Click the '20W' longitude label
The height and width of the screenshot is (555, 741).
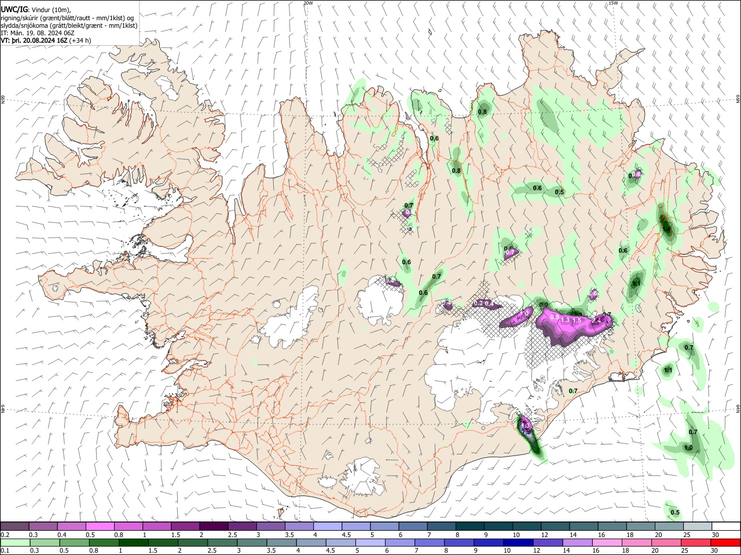308,3
